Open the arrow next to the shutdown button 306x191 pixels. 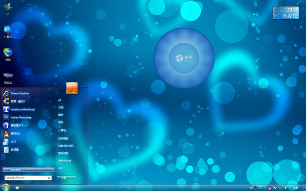[73, 178]
